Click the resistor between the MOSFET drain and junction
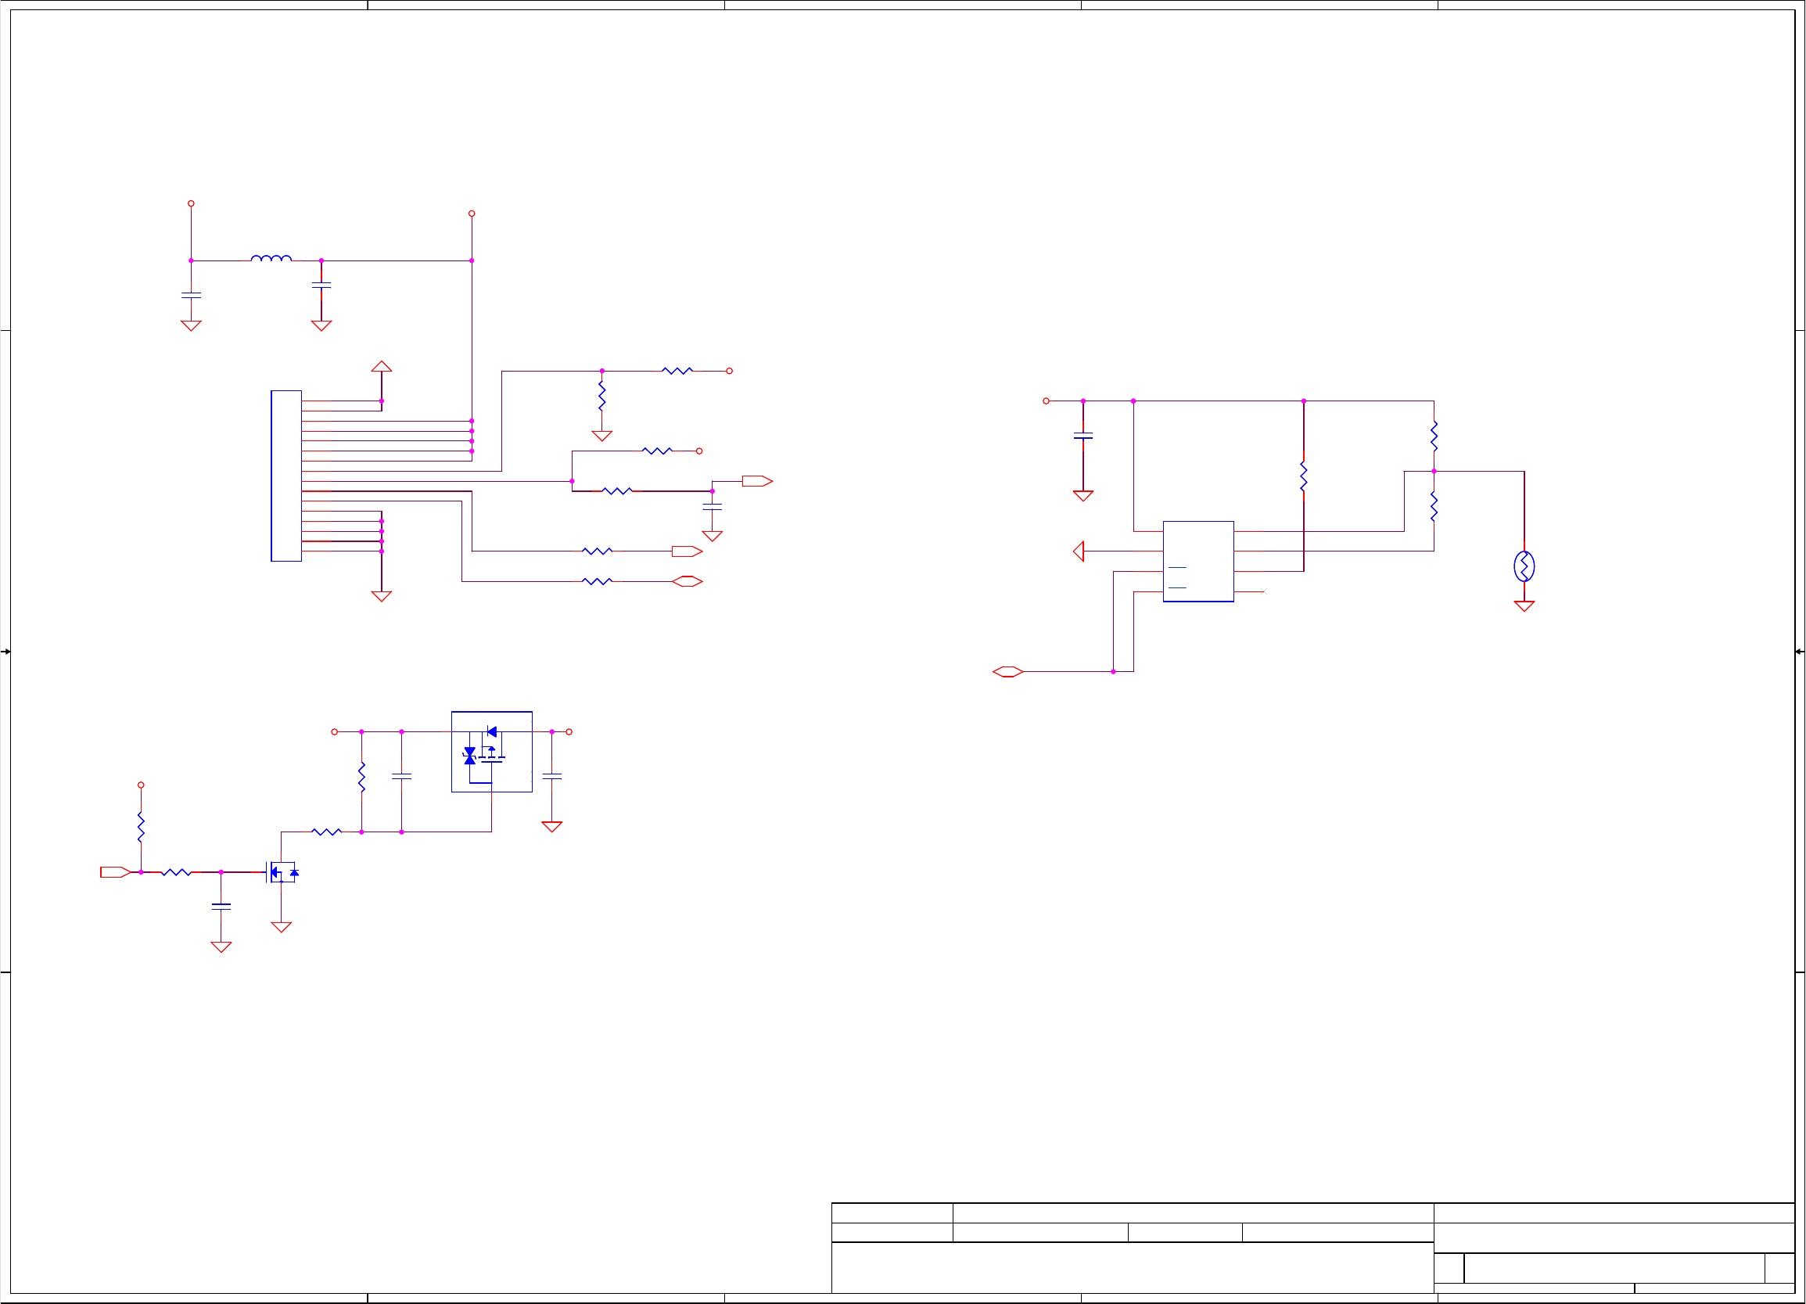Screen dimensions: 1806x1304 tap(326, 832)
